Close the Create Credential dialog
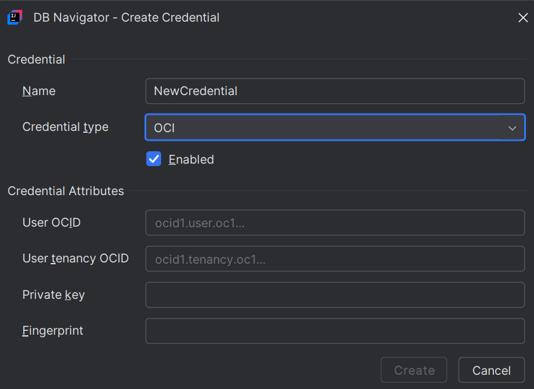 click(x=522, y=17)
